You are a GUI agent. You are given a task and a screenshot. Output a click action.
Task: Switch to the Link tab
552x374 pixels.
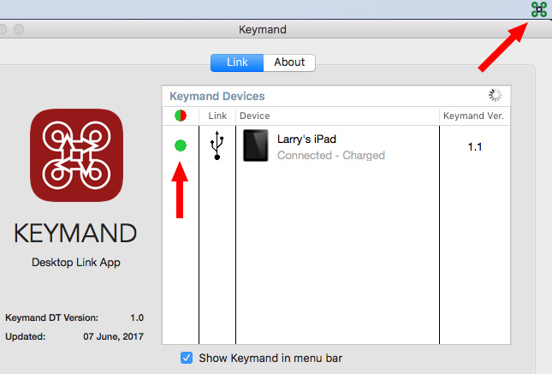pyautogui.click(x=237, y=62)
